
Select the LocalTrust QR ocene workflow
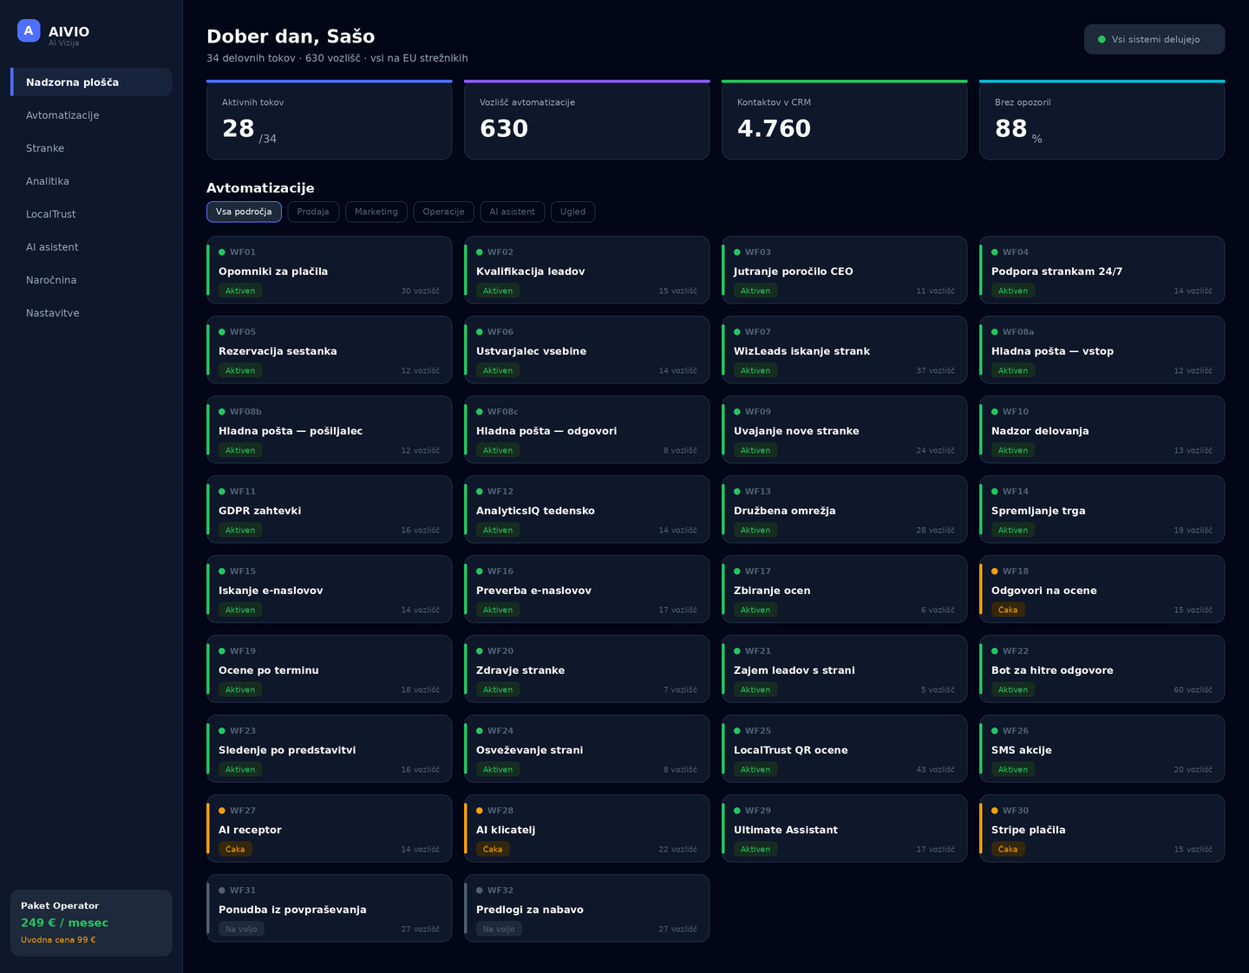844,748
